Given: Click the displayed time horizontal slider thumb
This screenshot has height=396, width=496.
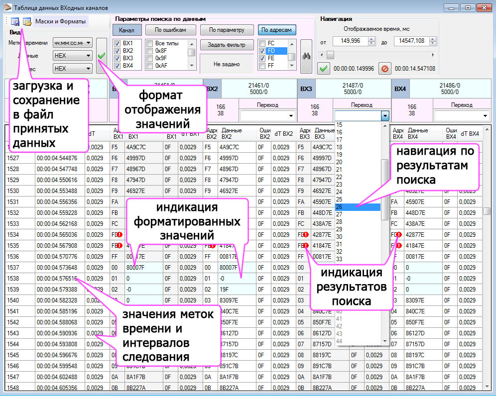Looking at the screenshot, I should [330, 55].
